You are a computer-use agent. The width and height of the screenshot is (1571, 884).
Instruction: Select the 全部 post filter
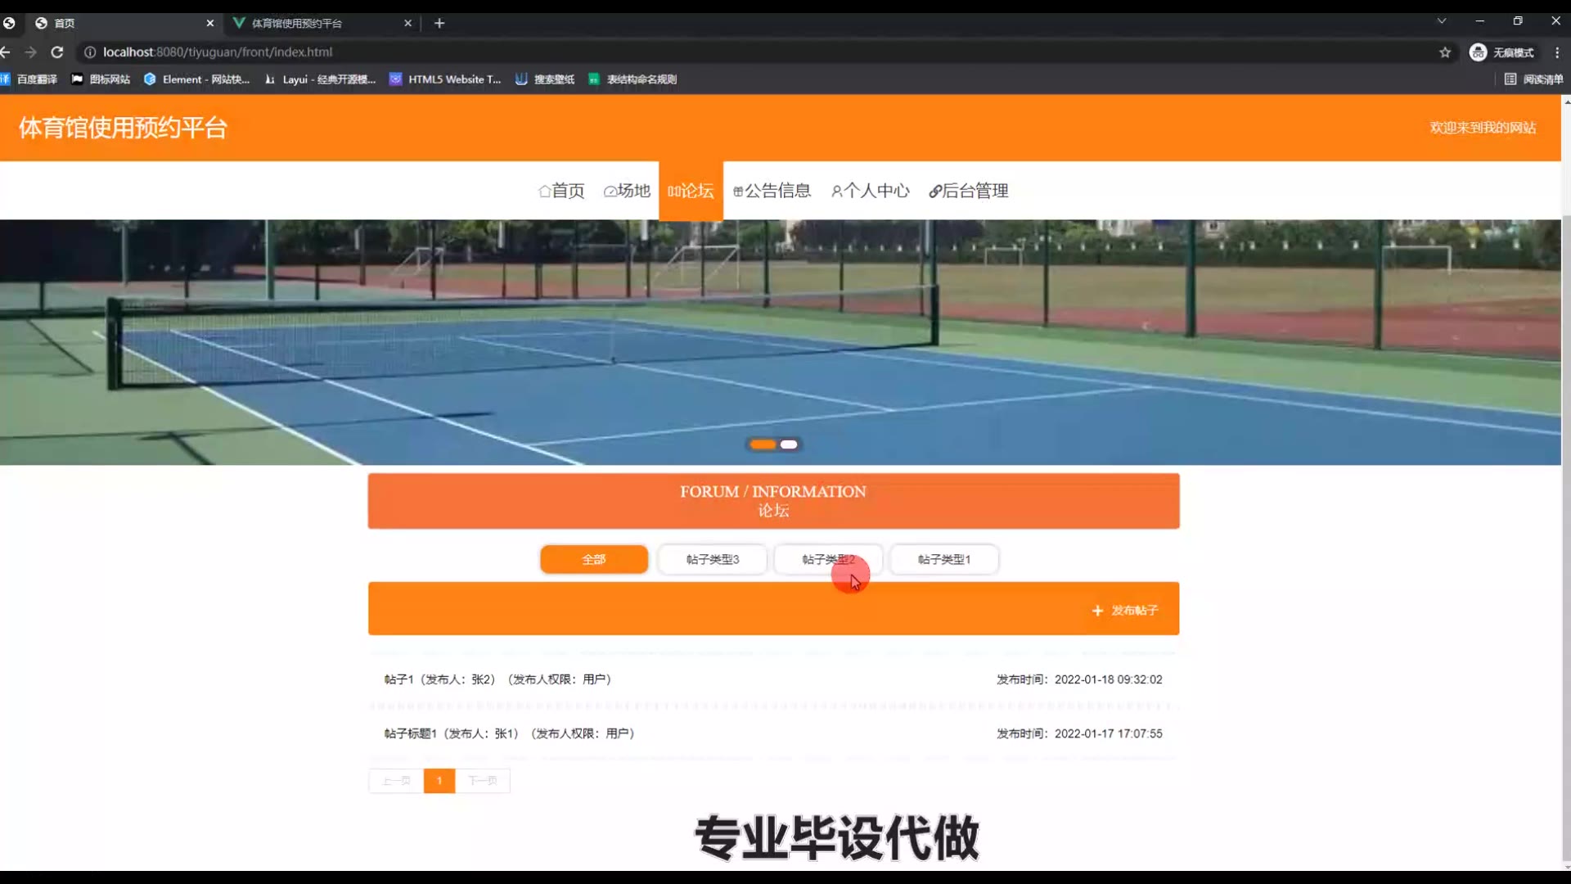point(594,560)
